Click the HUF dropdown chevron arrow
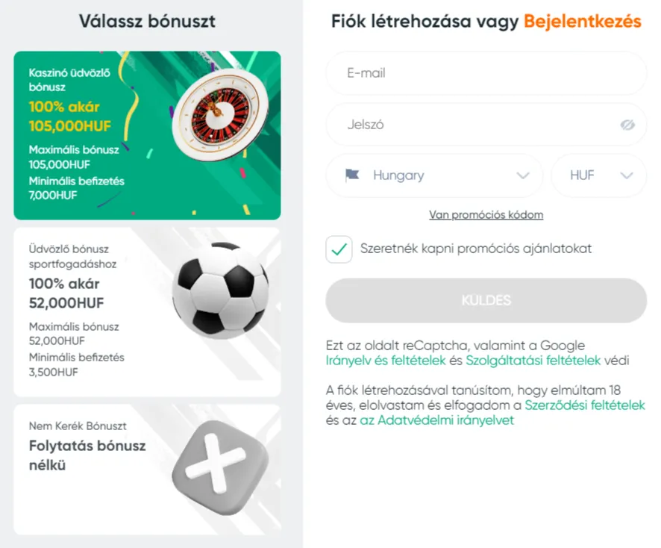Viewport: 661px width, 548px height. point(627,175)
